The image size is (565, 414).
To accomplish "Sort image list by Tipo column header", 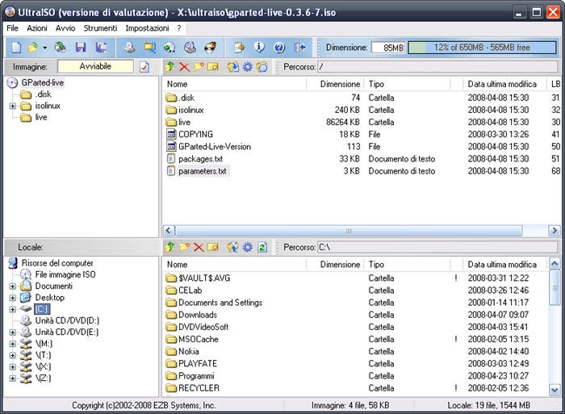I will tap(407, 84).
